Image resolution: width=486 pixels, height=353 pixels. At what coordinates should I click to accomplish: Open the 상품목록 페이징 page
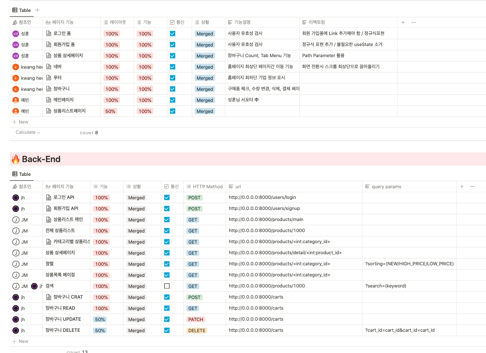[60, 275]
